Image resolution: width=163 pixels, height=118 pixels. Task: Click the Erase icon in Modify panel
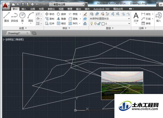(x=85, y=14)
